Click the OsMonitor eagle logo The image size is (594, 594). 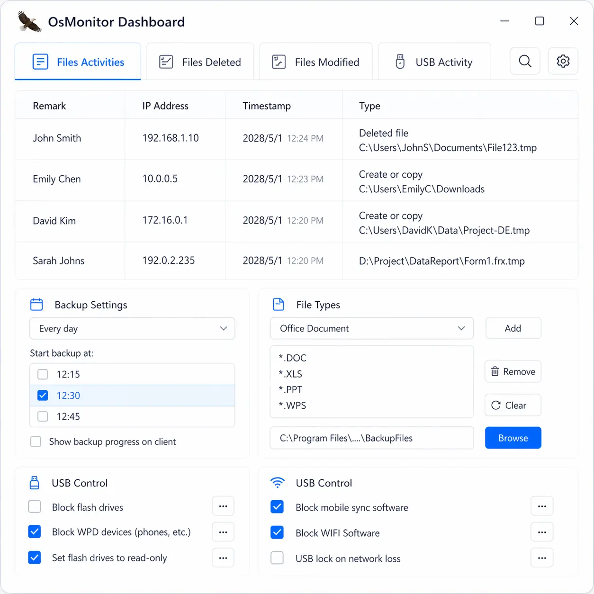click(x=29, y=22)
